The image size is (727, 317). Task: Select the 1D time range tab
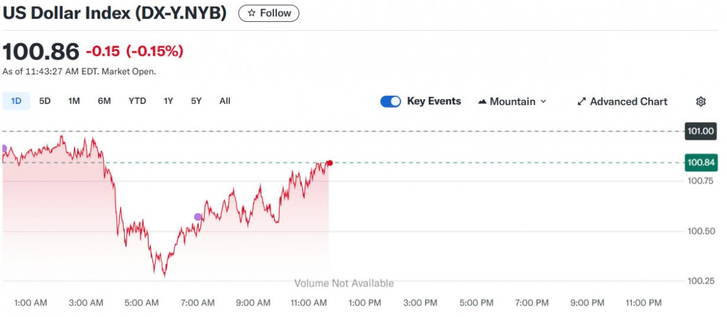pyautogui.click(x=16, y=101)
